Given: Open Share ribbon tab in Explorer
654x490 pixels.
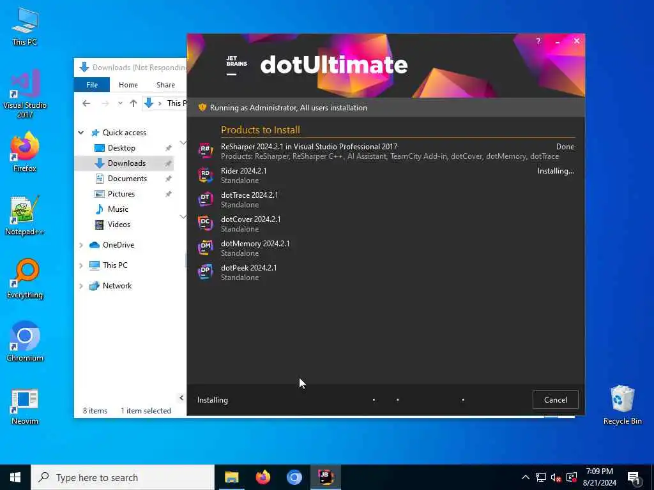Looking at the screenshot, I should pyautogui.click(x=165, y=85).
